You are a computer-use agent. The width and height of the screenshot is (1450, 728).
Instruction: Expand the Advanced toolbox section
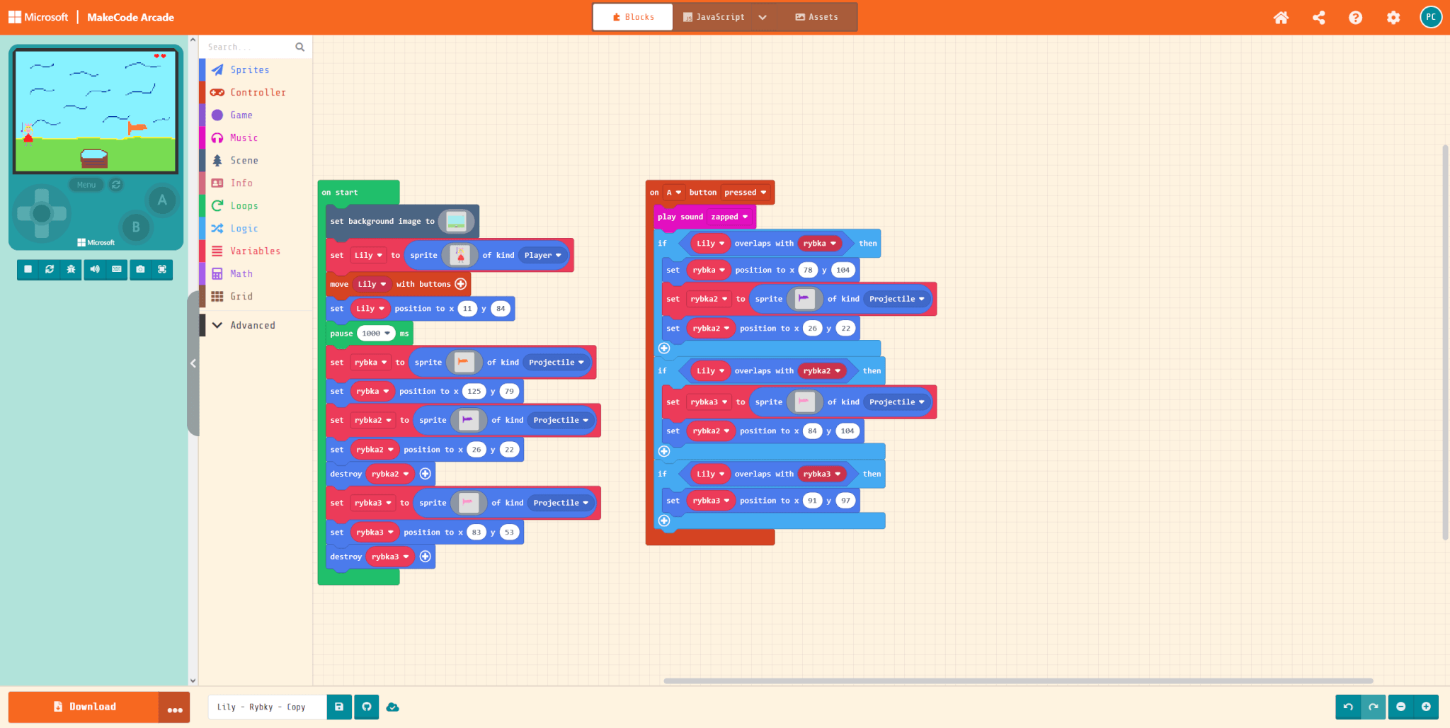(256, 325)
